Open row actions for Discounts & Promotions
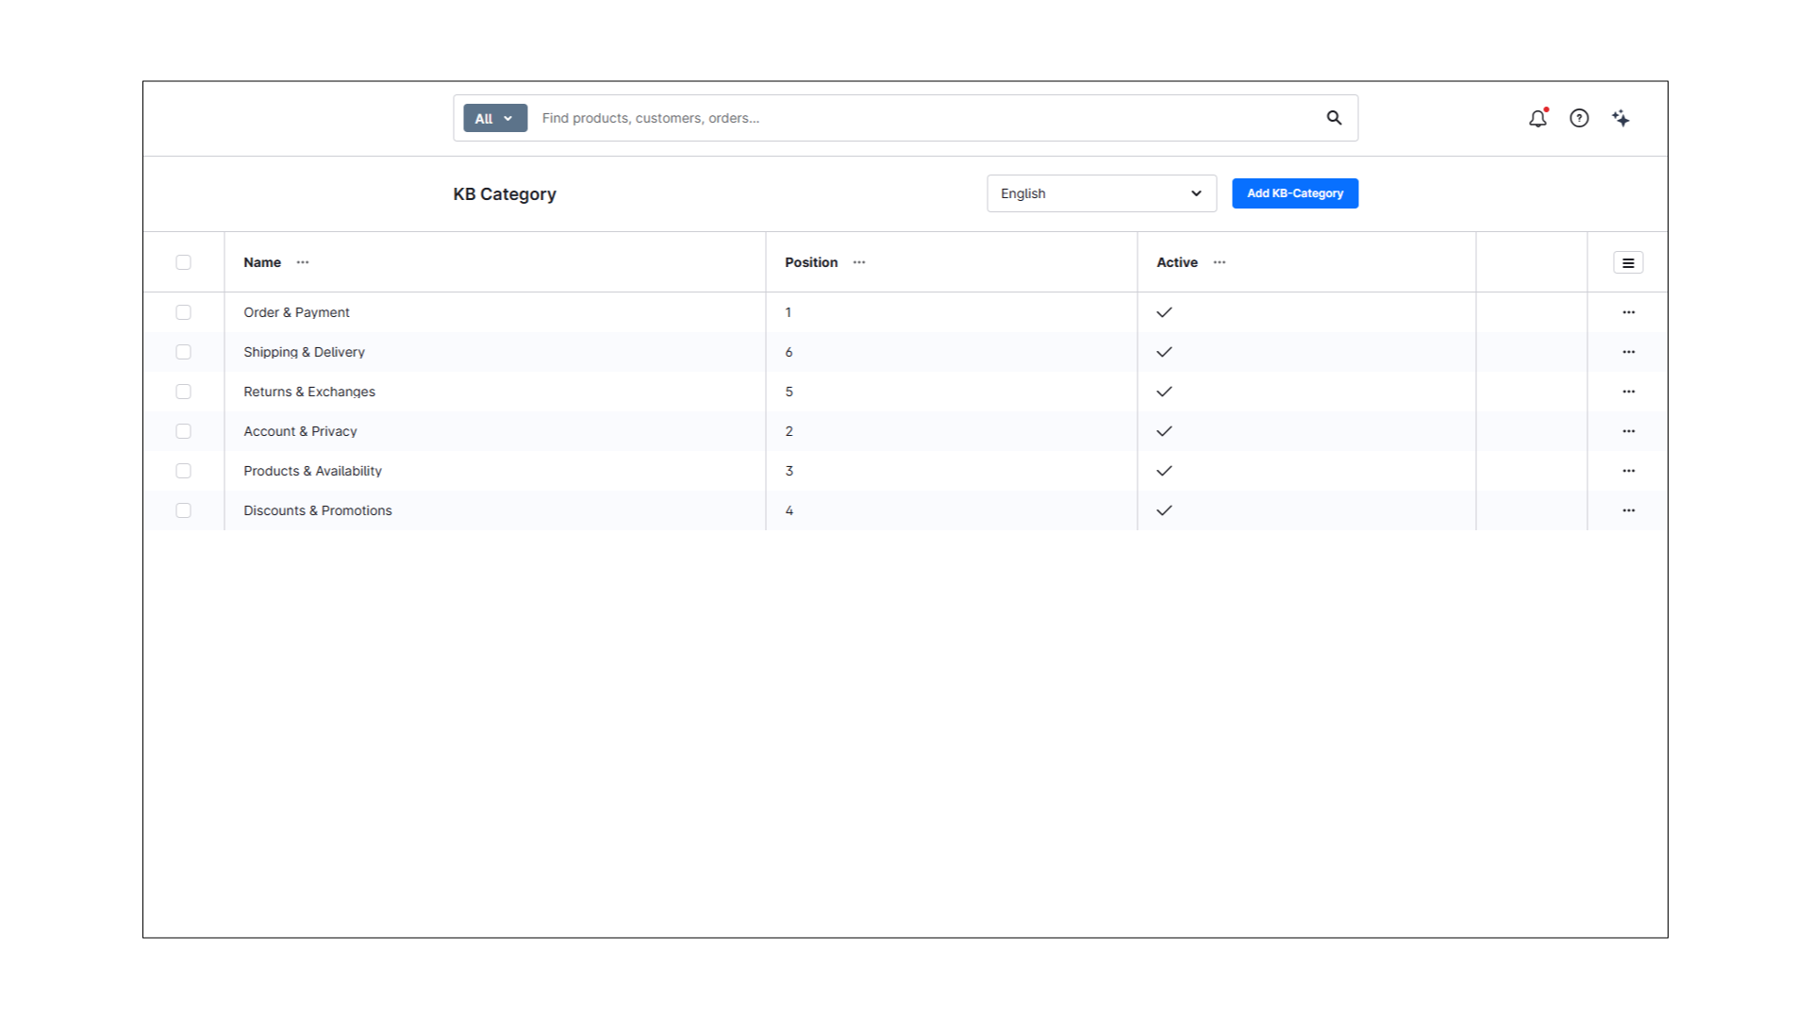1811x1019 pixels. point(1628,510)
